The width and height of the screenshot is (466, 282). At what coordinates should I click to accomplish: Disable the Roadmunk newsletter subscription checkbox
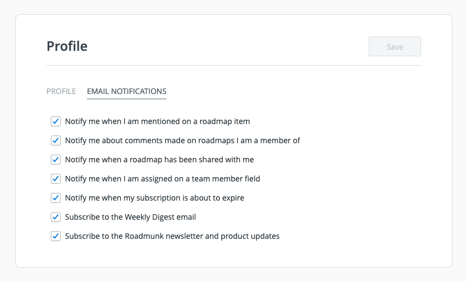(x=56, y=236)
